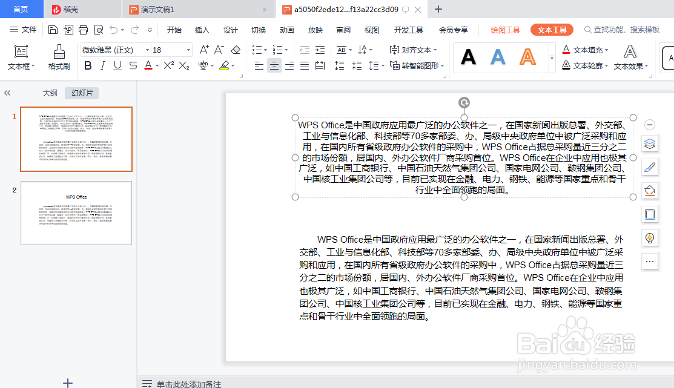This screenshot has width=674, height=388.
Task: Open 文本填充 text fill options
Action: [x=585, y=50]
